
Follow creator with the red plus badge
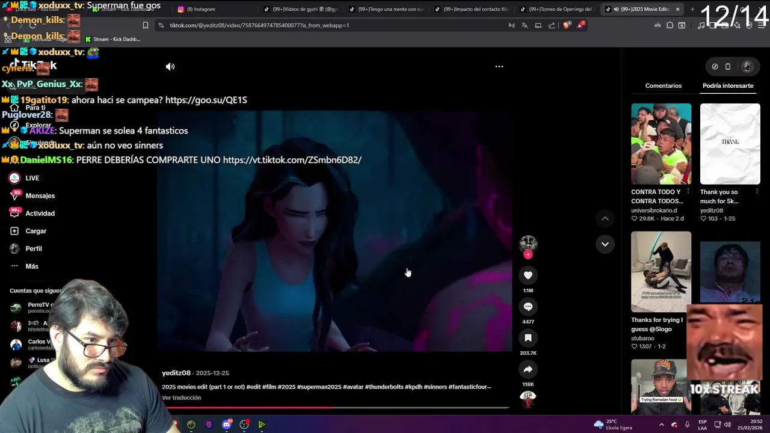tap(528, 254)
